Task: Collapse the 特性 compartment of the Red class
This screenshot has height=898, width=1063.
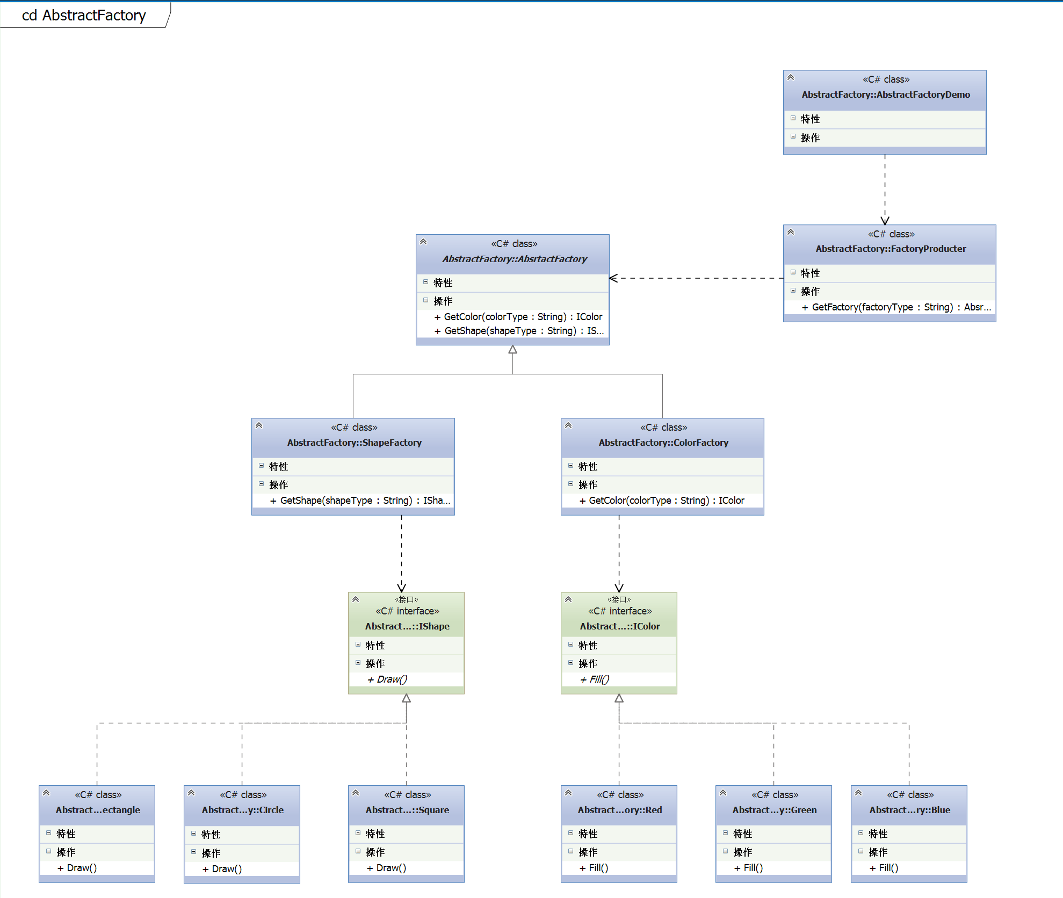Action: coord(570,833)
